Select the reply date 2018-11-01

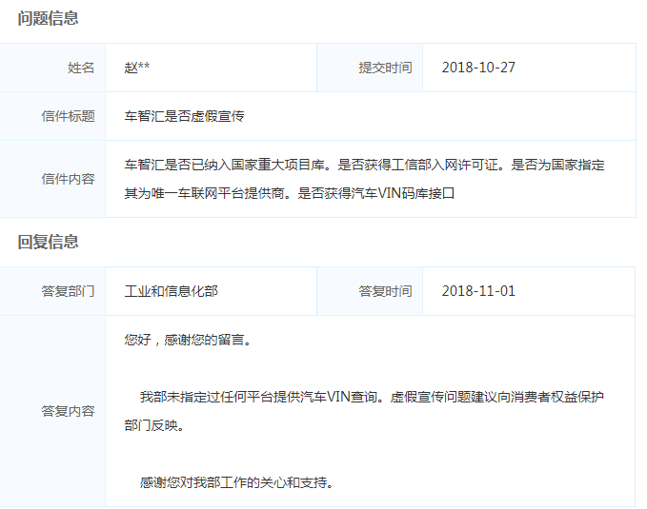click(x=478, y=291)
